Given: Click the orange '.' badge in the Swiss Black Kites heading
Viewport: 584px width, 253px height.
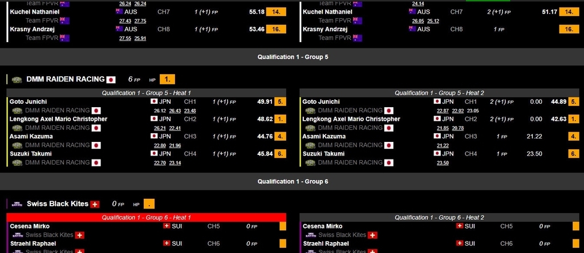Looking at the screenshot, I should tap(149, 204).
